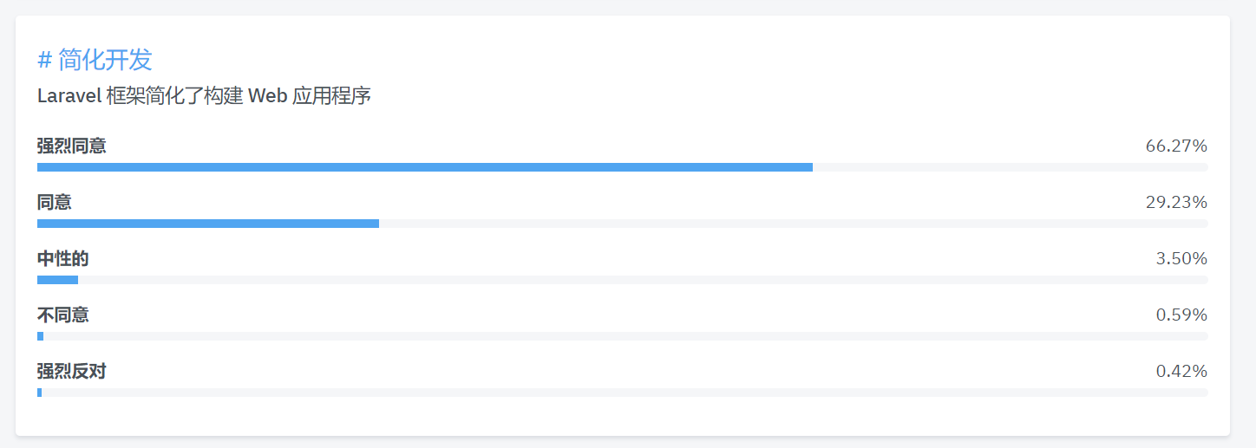This screenshot has height=448, width=1256.
Task: Click the 同意 label
Action: 55,202
